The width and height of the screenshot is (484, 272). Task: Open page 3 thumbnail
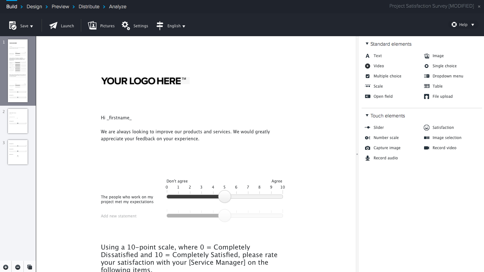tap(18, 152)
